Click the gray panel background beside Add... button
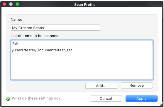The image size is (164, 108). (46, 86)
